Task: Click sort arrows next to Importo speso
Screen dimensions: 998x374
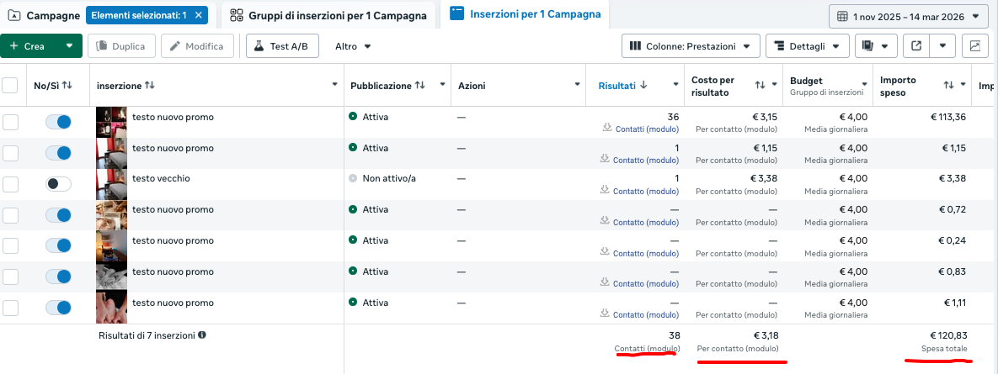Action: [949, 85]
